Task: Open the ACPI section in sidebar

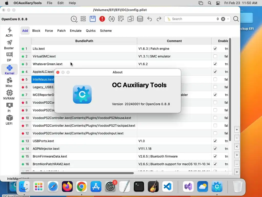Action: pyautogui.click(x=9, y=32)
